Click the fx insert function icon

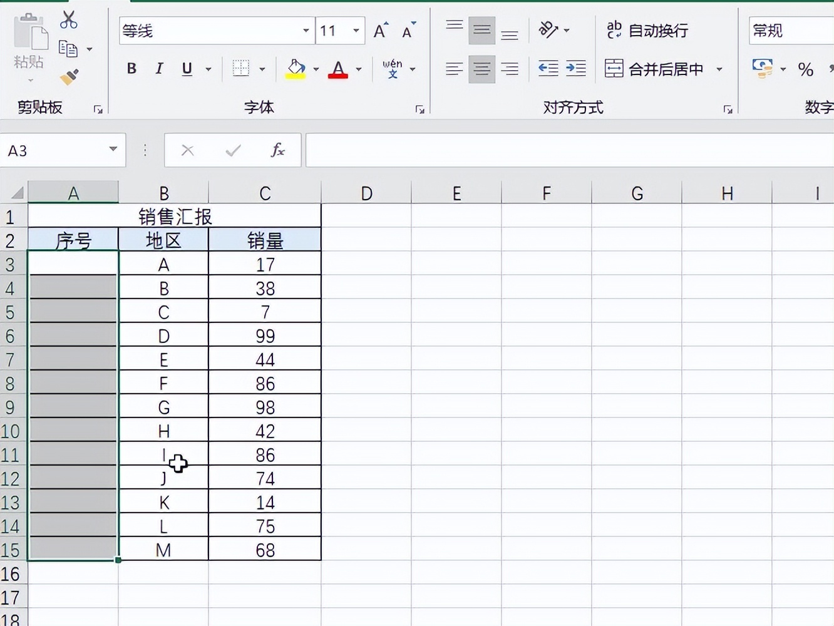[277, 150]
